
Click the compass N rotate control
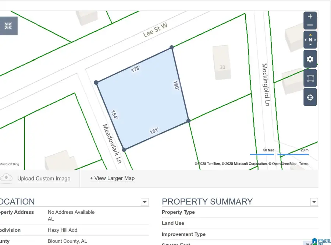[310, 40]
